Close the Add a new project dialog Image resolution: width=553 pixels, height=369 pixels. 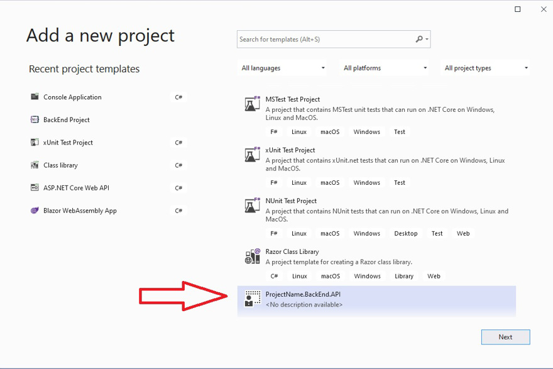pos(544,9)
